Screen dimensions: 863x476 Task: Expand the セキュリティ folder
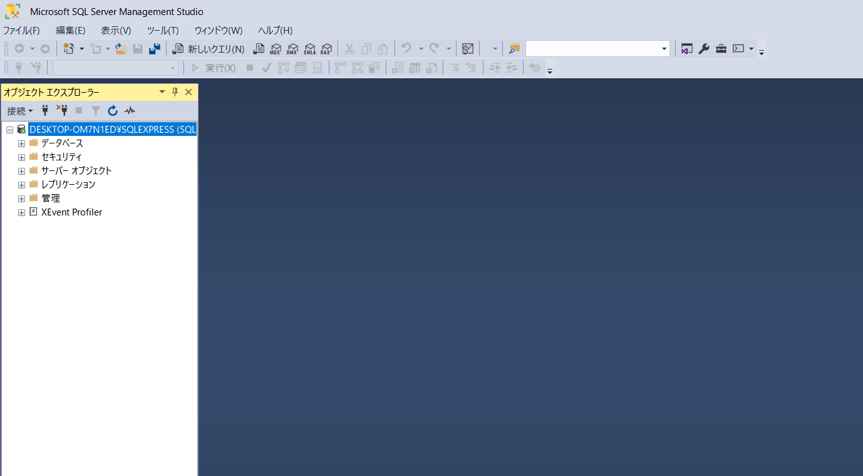[x=21, y=157]
